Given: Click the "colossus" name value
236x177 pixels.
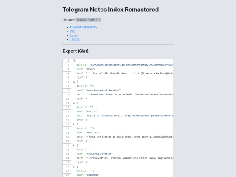Looking at the screenshot, I should click(x=93, y=175).
